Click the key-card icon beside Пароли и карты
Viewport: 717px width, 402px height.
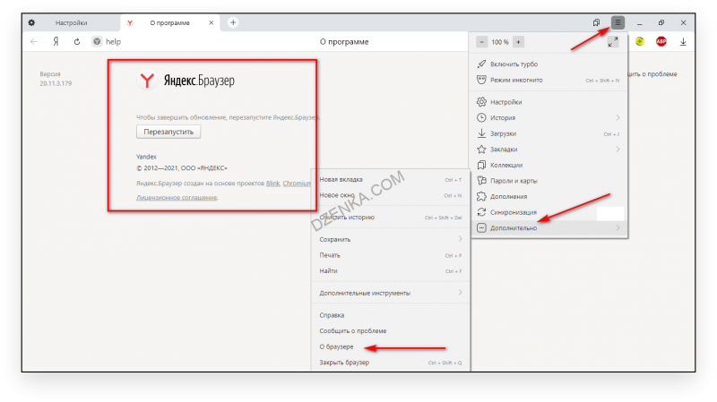tap(481, 181)
